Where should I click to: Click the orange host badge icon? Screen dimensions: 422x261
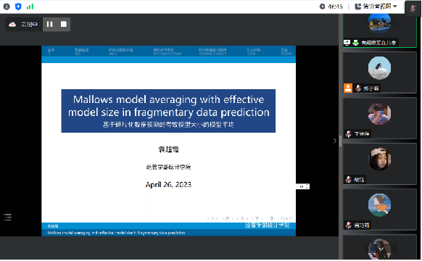(348, 88)
